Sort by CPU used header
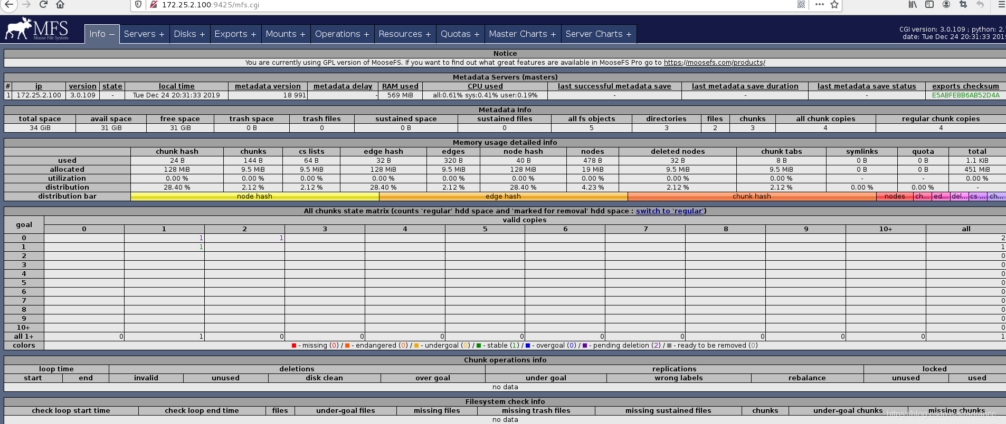This screenshot has width=1006, height=424. point(485,86)
